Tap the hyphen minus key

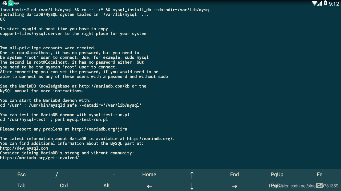(113, 175)
